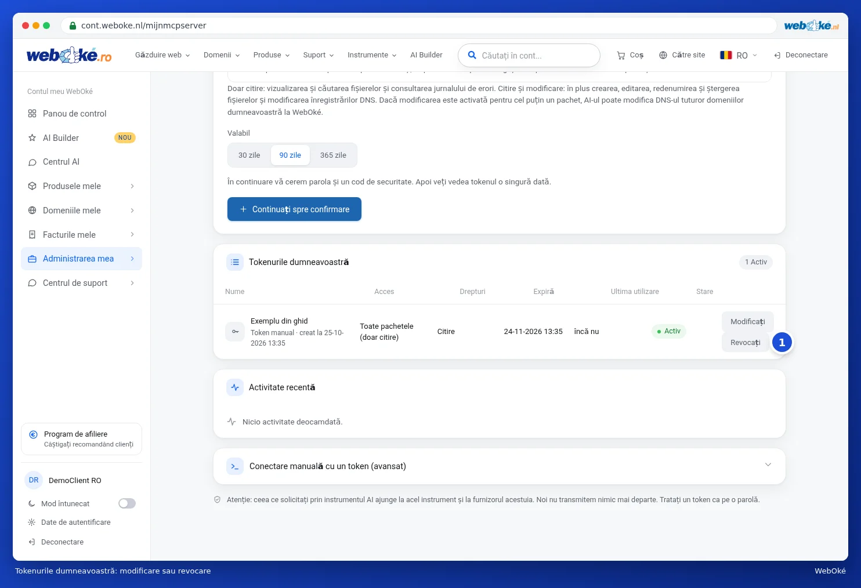Click Modificați for Exemplu din ghid token
The height and width of the screenshot is (588, 861).
click(747, 322)
